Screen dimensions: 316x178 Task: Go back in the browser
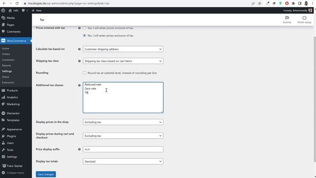4,3
